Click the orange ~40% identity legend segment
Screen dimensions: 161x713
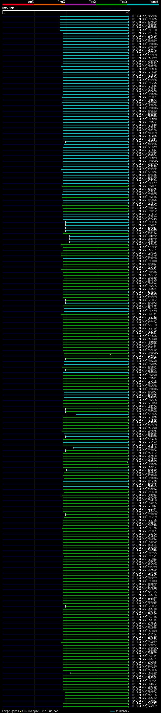(49, 5)
